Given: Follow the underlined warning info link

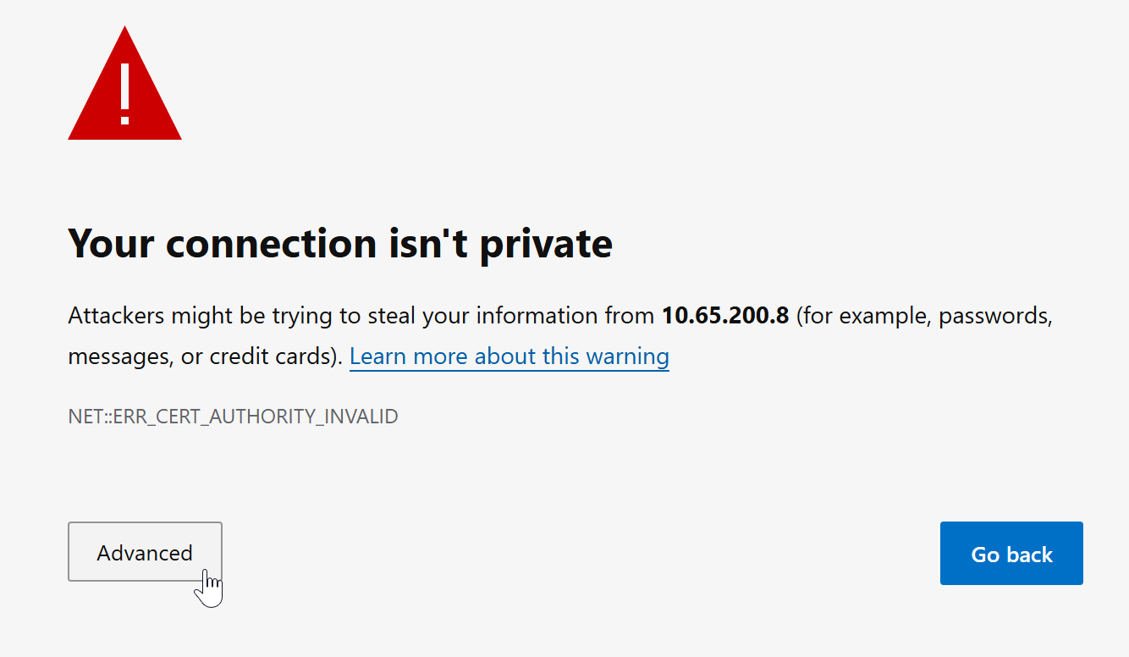Looking at the screenshot, I should (x=509, y=356).
